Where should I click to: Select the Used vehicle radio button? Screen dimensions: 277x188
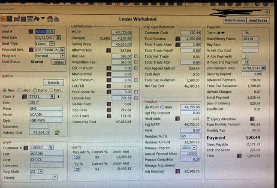[19, 91]
